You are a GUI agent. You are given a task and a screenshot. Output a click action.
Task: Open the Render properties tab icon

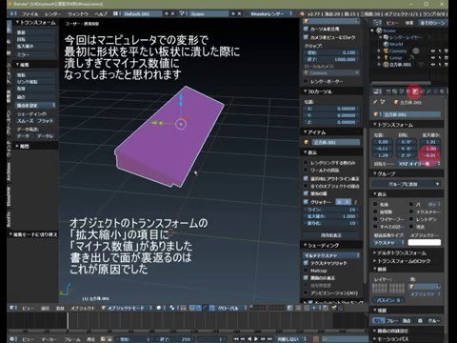pyautogui.click(x=387, y=91)
